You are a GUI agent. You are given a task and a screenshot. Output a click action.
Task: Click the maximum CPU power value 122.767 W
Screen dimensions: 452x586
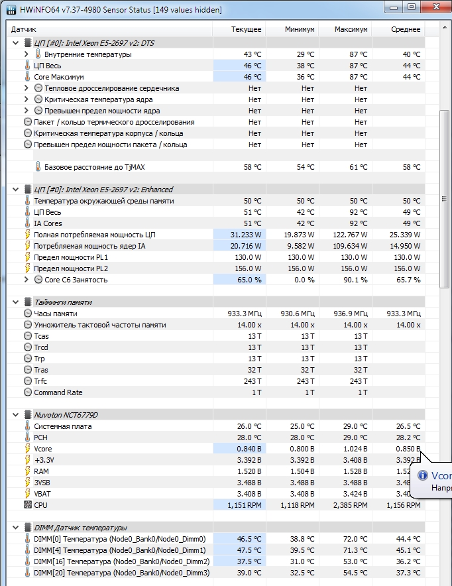[350, 235]
